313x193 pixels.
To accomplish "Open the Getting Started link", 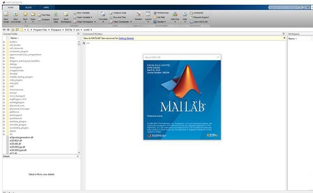I will 126,38.
